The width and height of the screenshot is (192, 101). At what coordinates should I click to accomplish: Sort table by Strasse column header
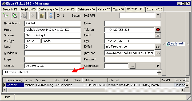tap(45, 80)
